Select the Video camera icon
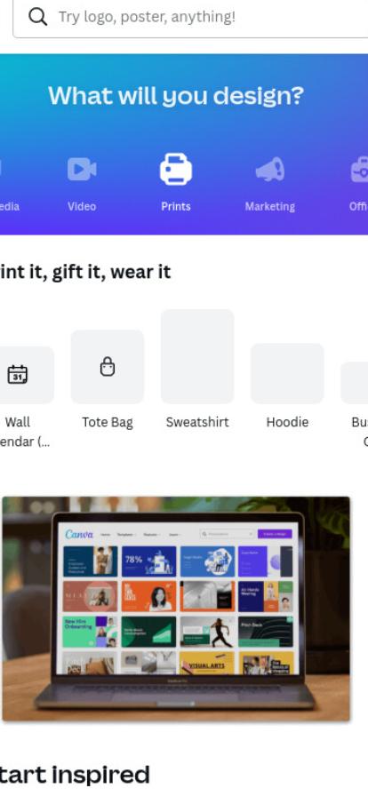The image size is (368, 796). pos(82,169)
